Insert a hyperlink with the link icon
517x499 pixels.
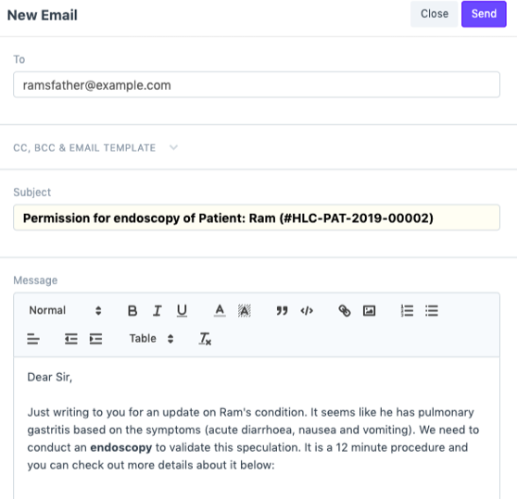[345, 310]
